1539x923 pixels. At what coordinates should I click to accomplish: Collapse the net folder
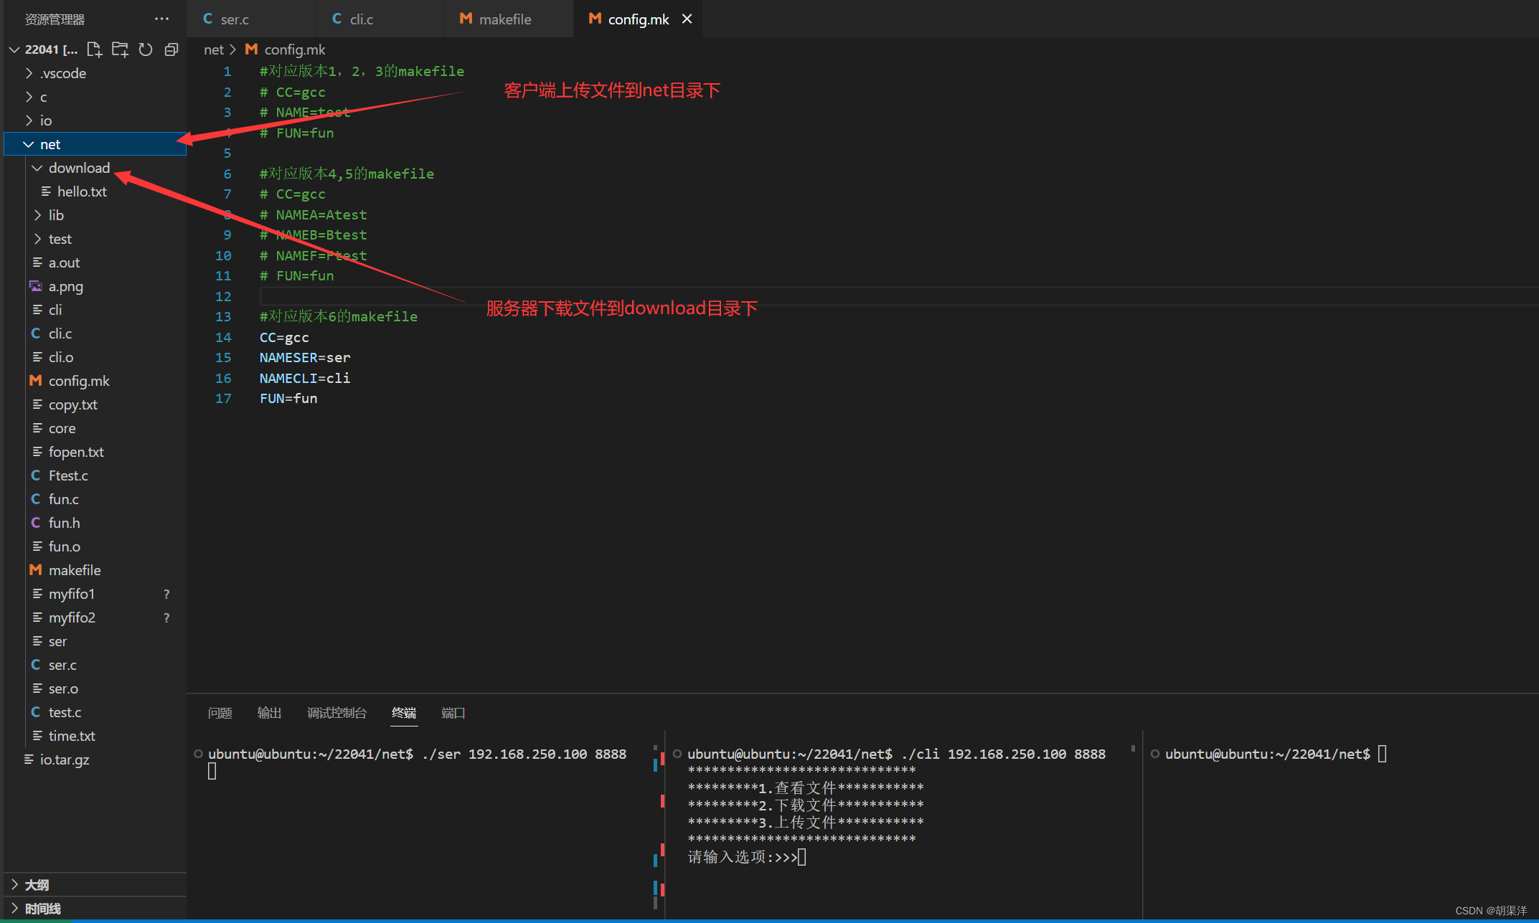click(29, 144)
